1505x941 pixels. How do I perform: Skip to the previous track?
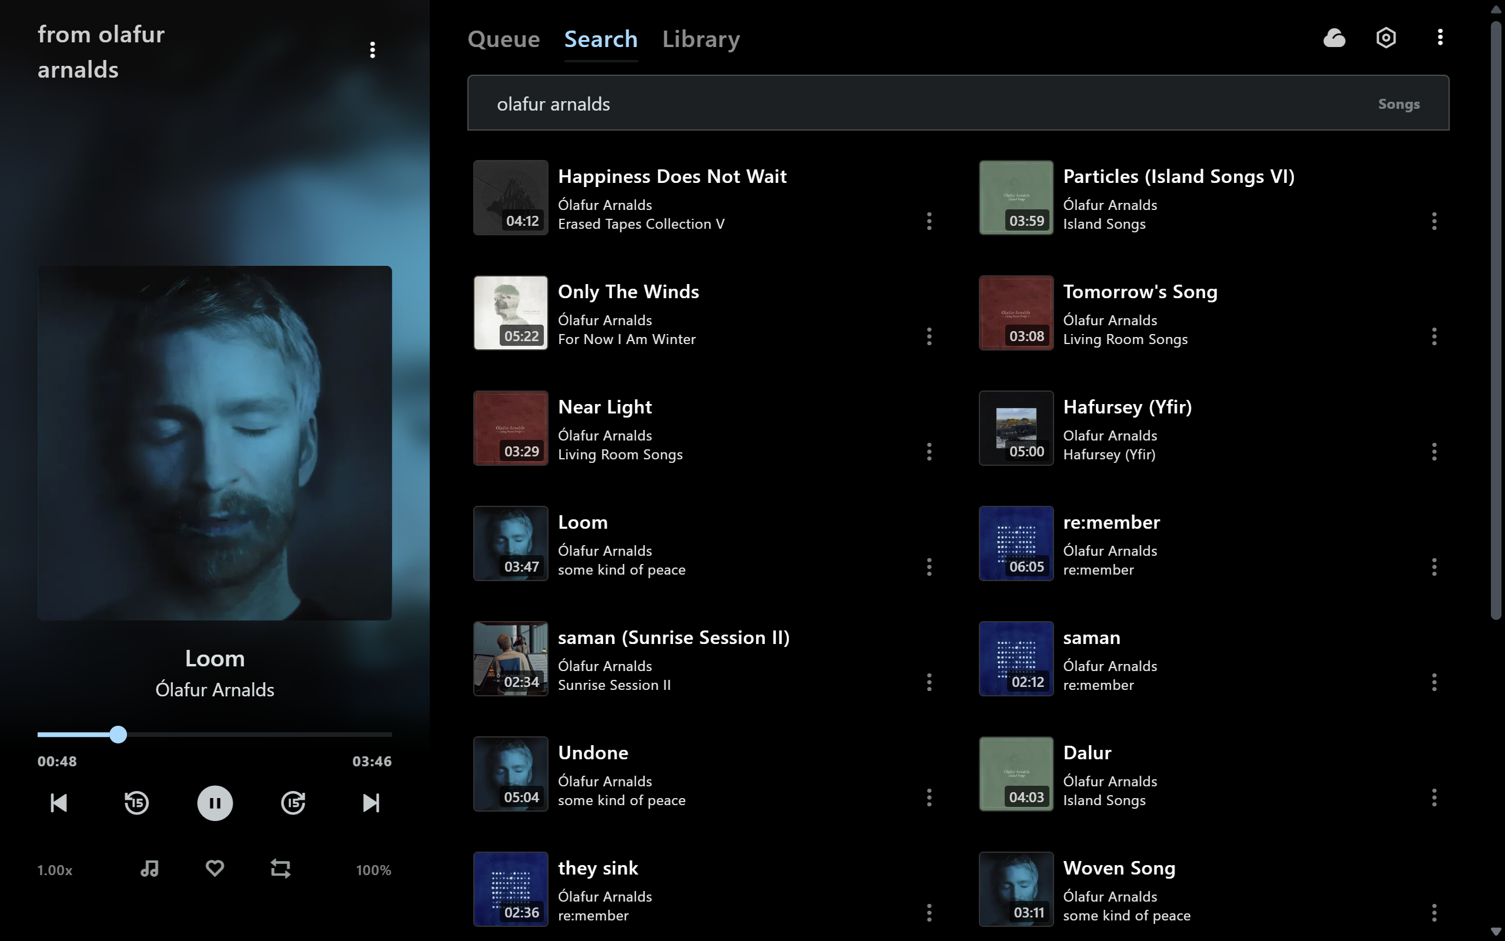[58, 803]
